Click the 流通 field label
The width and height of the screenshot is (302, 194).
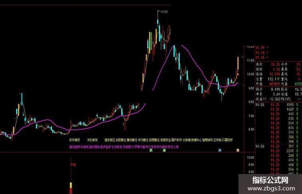tap(284, 94)
